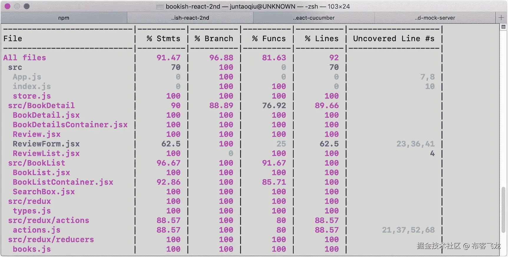Viewport: 508px width, 257px height.
Task: Click the 'Uncovered Line #s' header
Action: (394, 38)
